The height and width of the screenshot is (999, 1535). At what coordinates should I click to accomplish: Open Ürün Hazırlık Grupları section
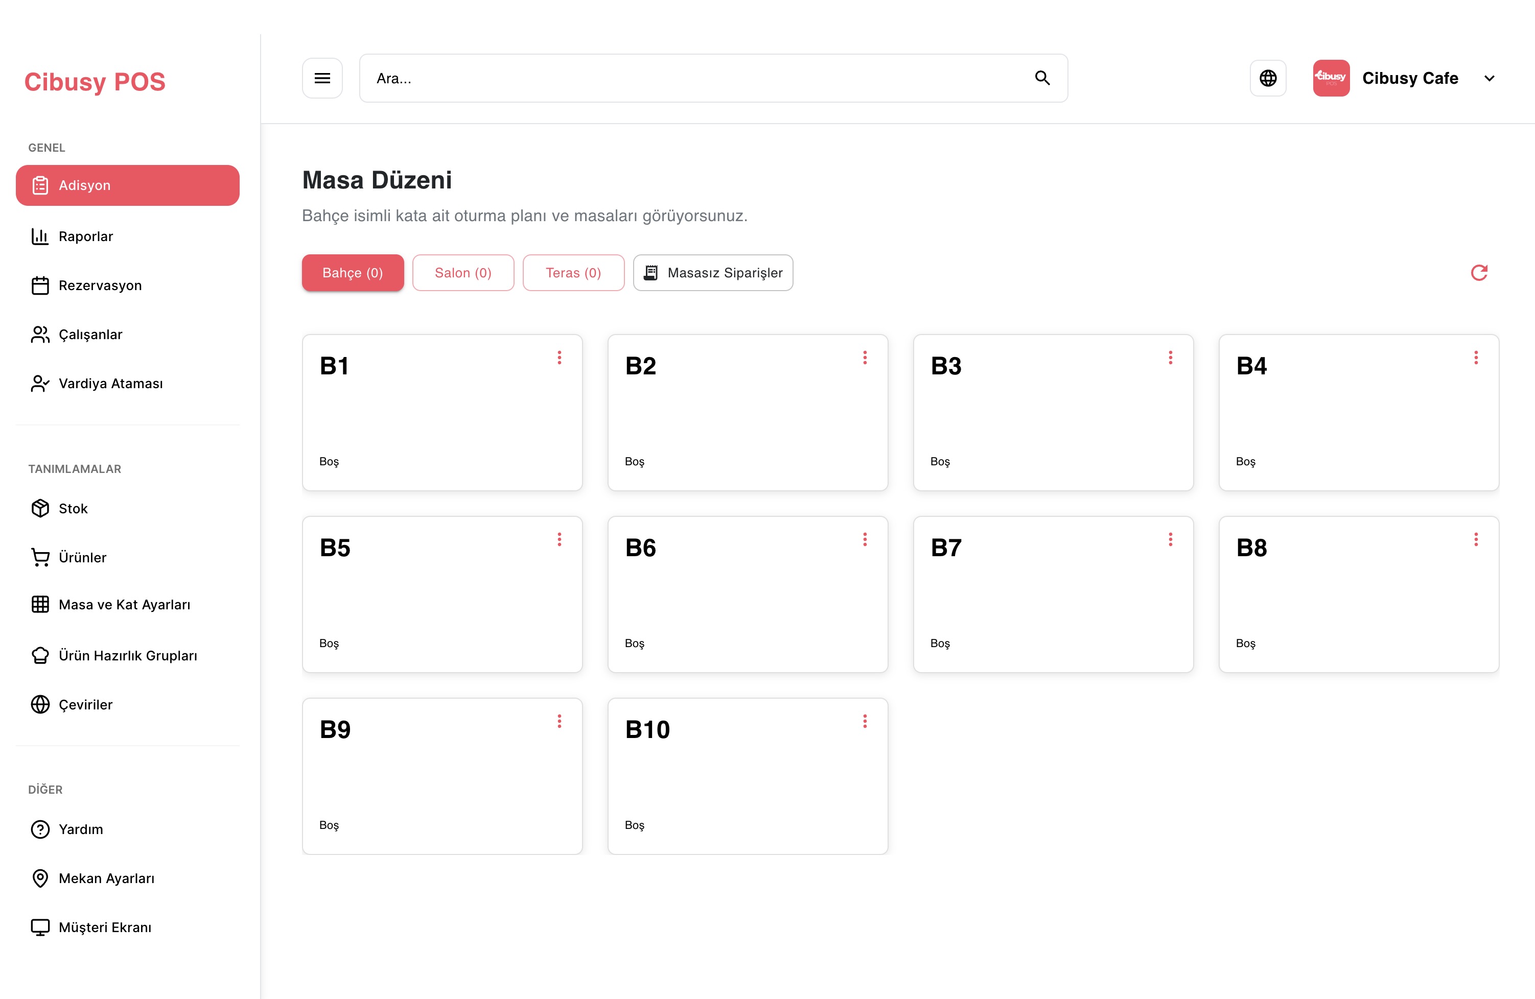click(x=128, y=655)
